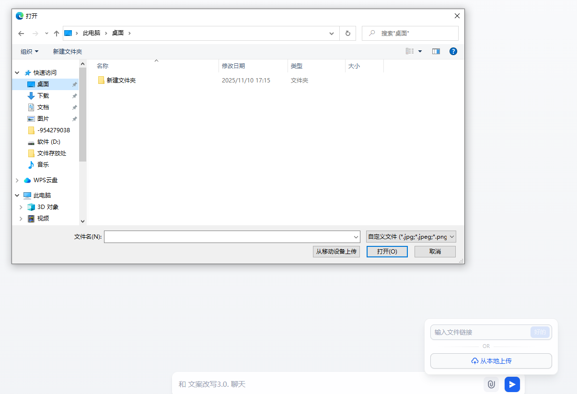The height and width of the screenshot is (394, 577).
Task: Click the paperclip attachment icon
Action: [491, 384]
